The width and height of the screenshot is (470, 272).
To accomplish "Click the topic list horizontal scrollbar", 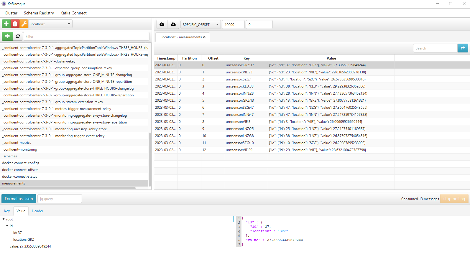I will click(68, 188).
